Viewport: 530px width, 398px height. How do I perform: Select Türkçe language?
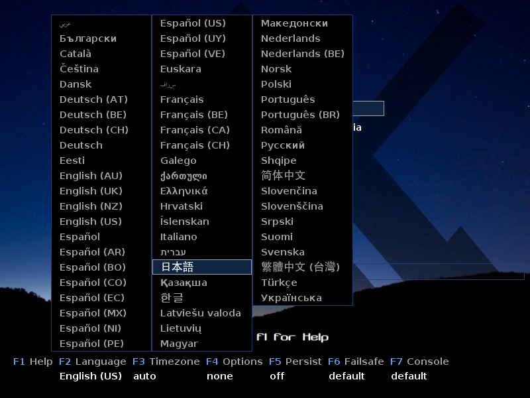pos(279,283)
